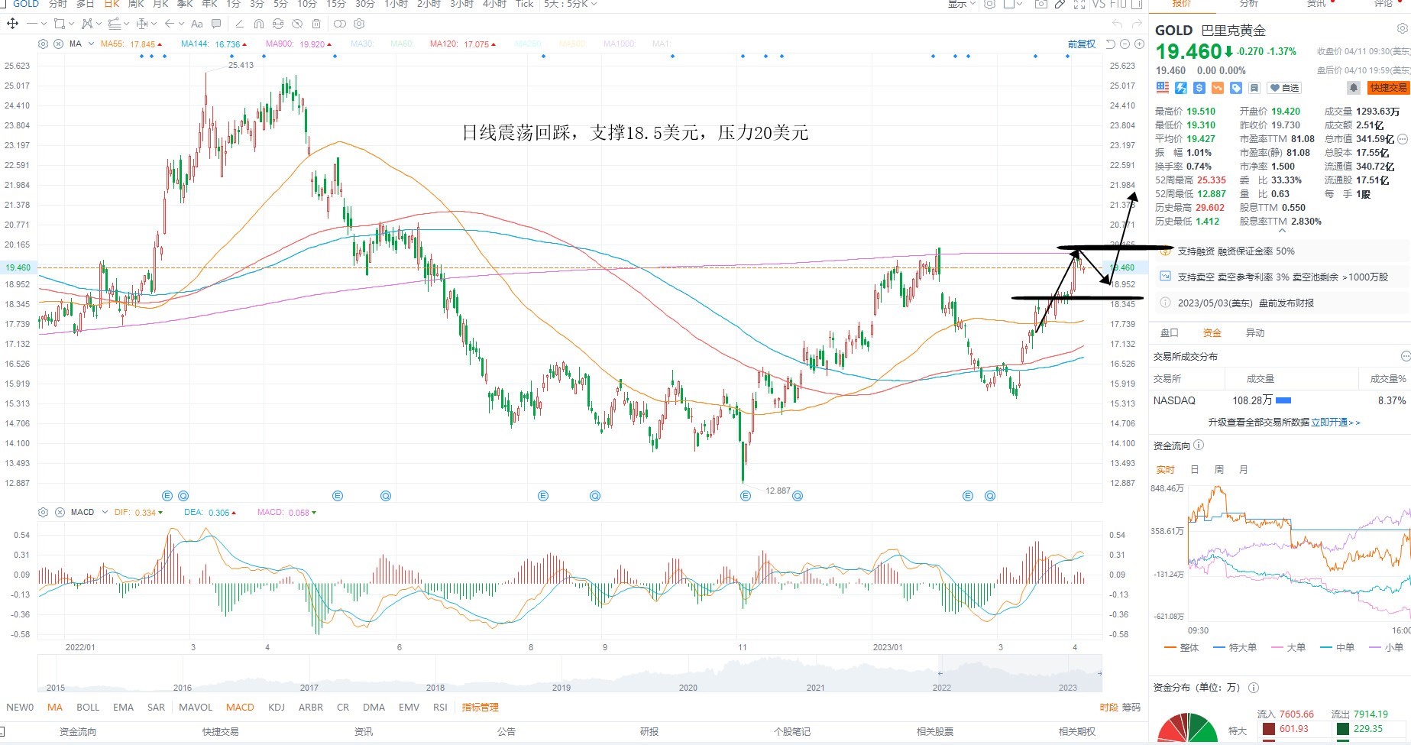Select the comment bubble annotation tool

tap(216, 24)
